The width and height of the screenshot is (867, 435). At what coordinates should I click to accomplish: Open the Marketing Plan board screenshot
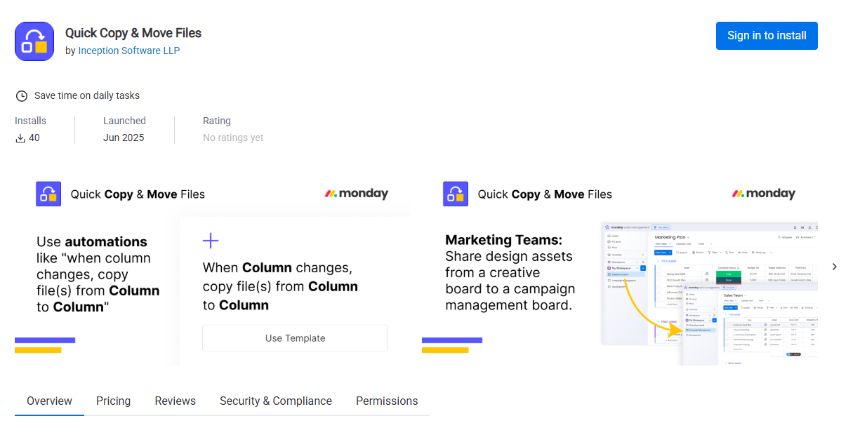click(x=709, y=293)
